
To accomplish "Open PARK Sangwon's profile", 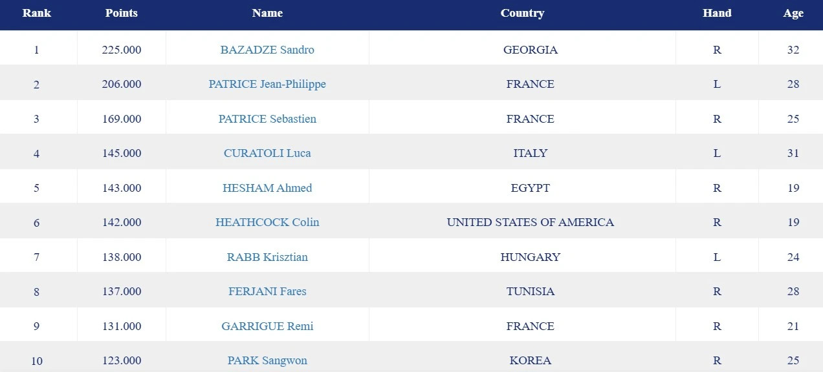I will tap(267, 360).
